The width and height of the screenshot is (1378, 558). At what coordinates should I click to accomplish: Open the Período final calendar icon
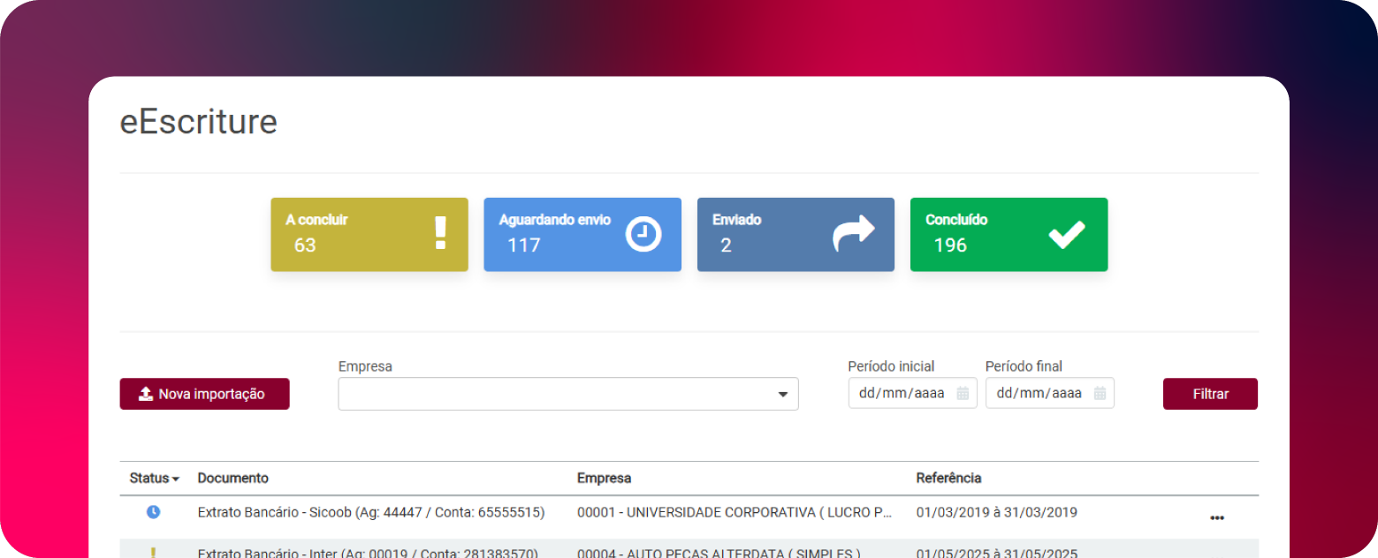[1100, 394]
